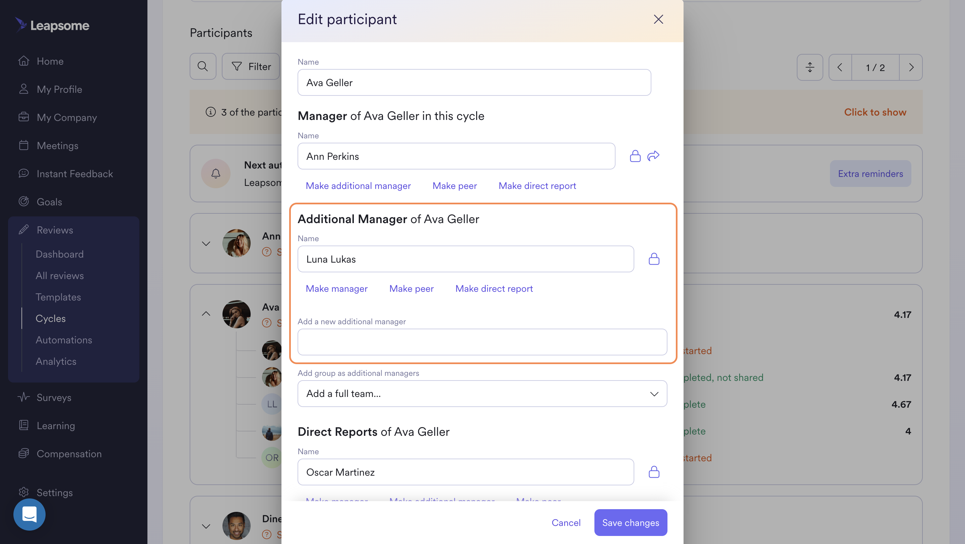Click the Ava avatar photo
965x544 pixels.
coord(236,314)
